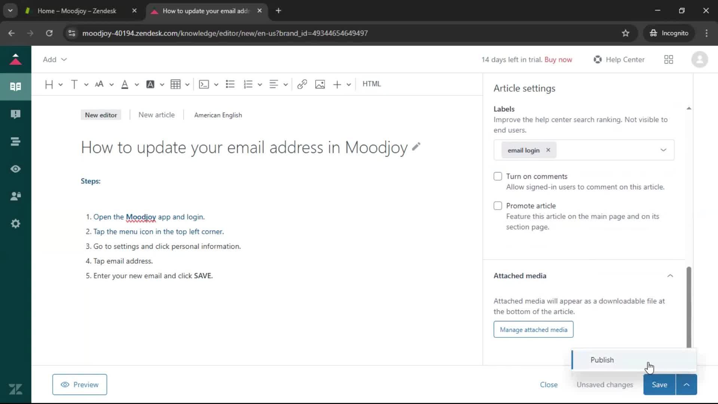718x404 pixels.
Task: Toggle the save options arrow
Action: pyautogui.click(x=687, y=385)
